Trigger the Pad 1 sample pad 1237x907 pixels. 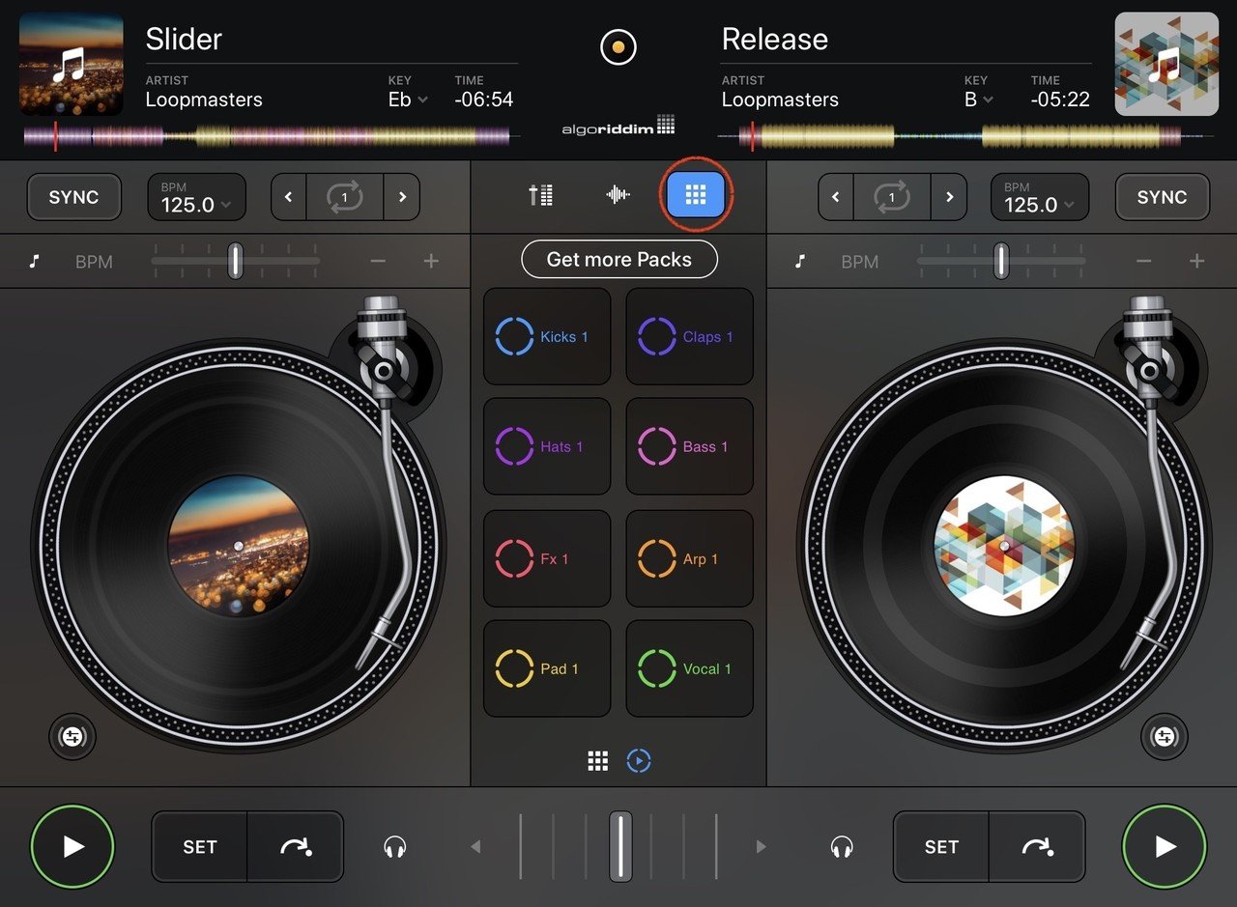pos(547,668)
